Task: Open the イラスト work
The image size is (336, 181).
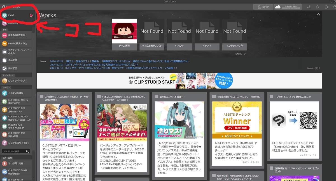Action: [207, 35]
